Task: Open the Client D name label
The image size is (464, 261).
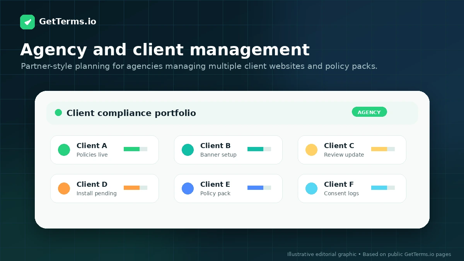Action: click(x=92, y=184)
